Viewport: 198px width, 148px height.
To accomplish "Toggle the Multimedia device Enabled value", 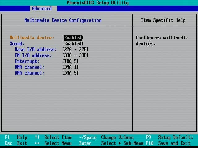I will (x=73, y=38).
